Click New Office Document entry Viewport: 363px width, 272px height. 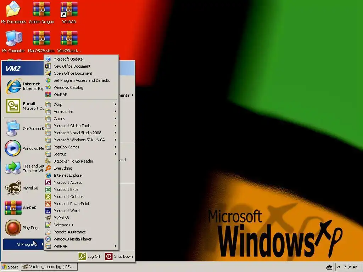tap(81, 66)
